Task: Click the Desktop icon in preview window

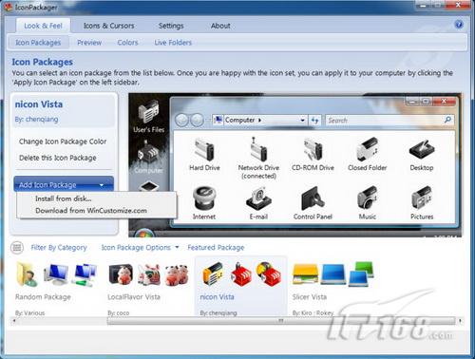Action: (x=422, y=150)
